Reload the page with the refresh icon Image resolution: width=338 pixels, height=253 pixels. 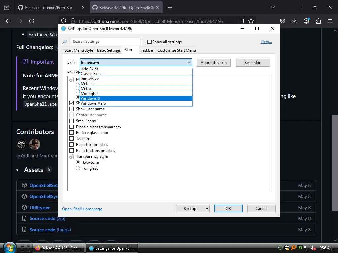(x=32, y=21)
